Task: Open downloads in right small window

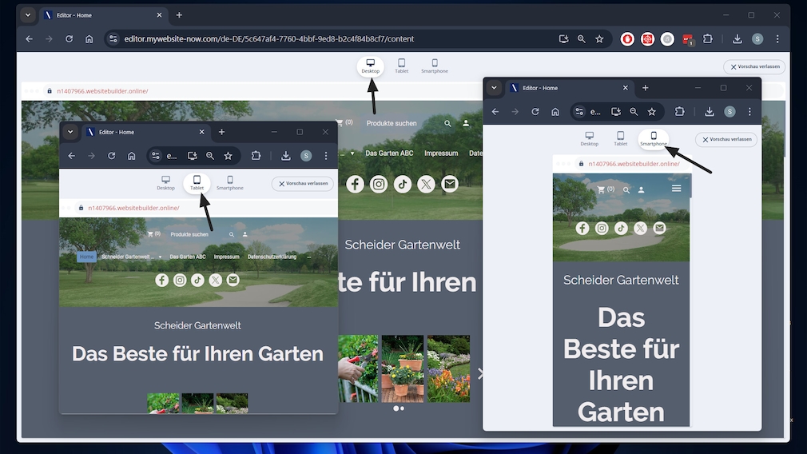Action: point(710,111)
